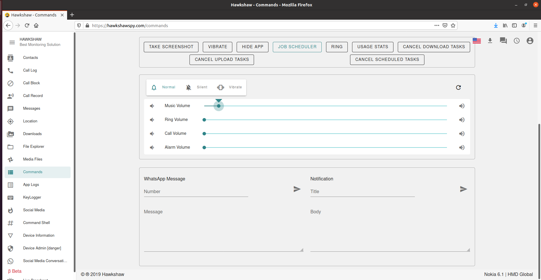Click the KeyLogger keyboard icon
The image size is (541, 280).
(10, 198)
